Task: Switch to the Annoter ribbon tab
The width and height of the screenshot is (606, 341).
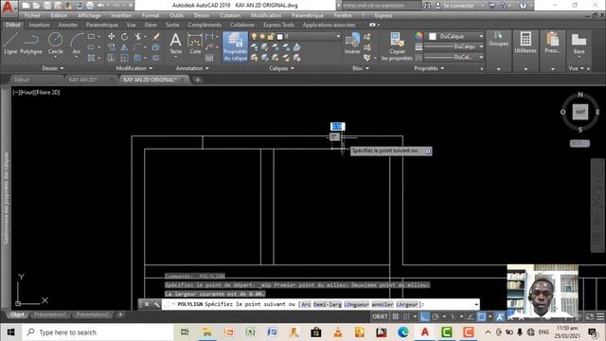Action: pyautogui.click(x=67, y=25)
